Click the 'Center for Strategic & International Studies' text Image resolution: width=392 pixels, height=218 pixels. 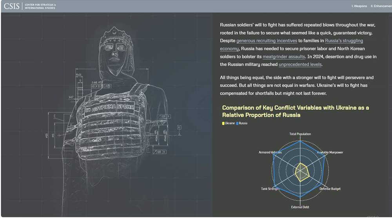point(40,6)
